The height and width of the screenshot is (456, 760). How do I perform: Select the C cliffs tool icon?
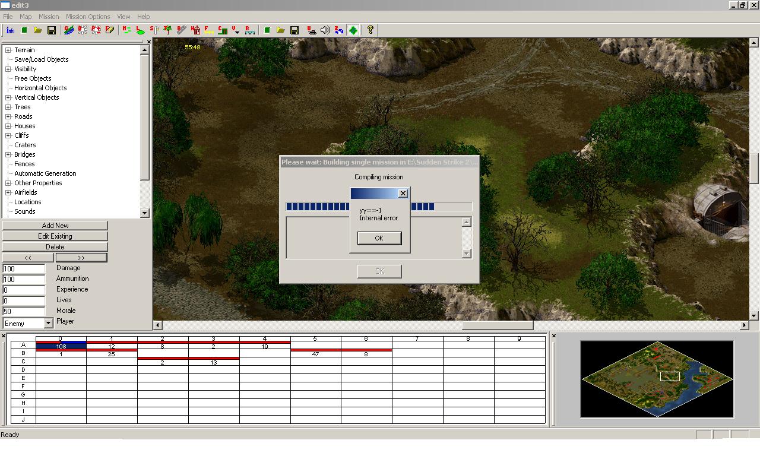coord(223,30)
